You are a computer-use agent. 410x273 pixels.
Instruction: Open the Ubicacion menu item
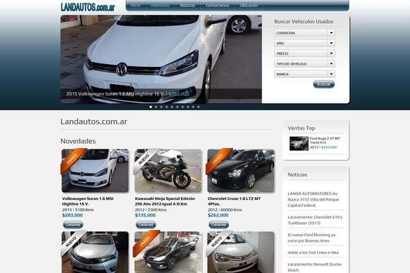point(249,5)
